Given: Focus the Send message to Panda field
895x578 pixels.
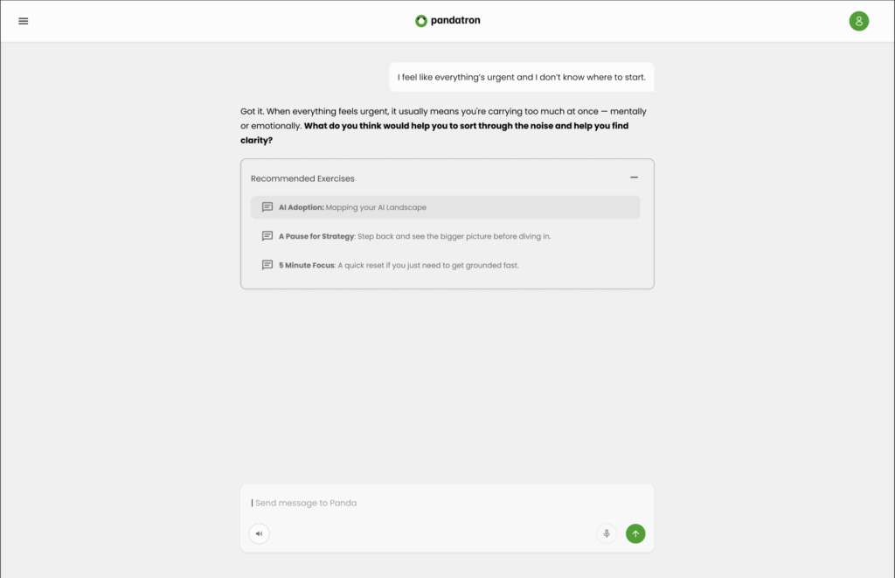Looking at the screenshot, I should 446,503.
